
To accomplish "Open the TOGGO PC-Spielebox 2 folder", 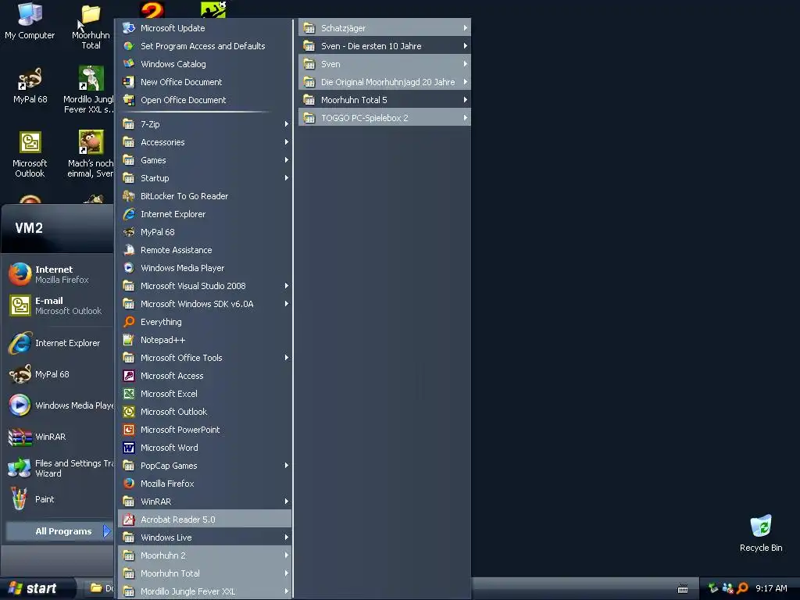I will pos(384,118).
